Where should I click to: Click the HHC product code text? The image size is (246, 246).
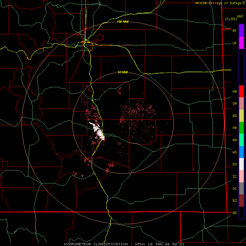(240, 16)
